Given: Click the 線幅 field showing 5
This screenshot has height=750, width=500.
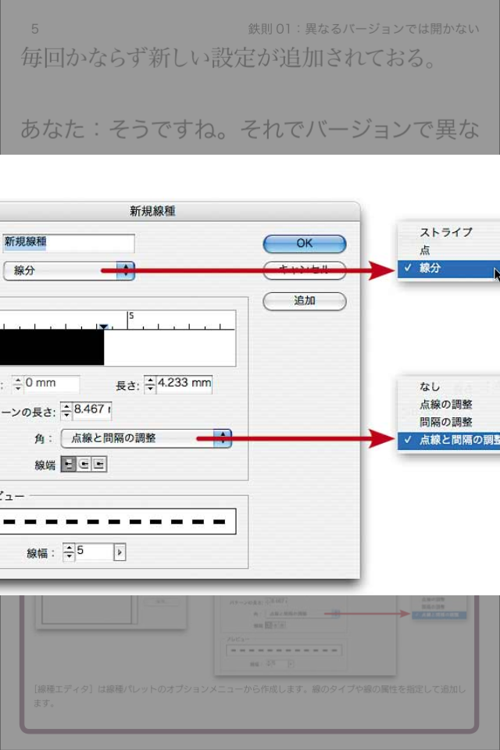Looking at the screenshot, I should 94,552.
